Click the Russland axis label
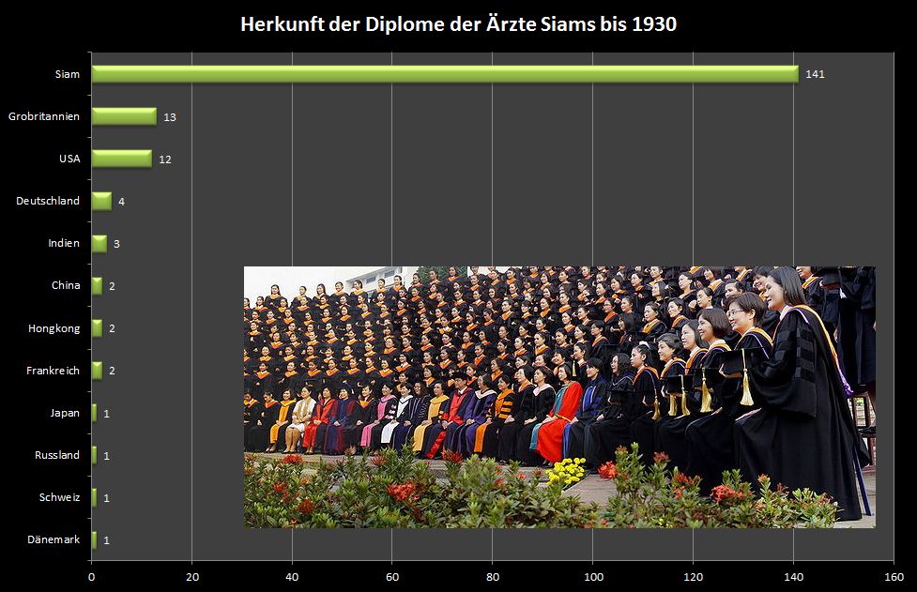This screenshot has height=592, width=917. pos(57,455)
